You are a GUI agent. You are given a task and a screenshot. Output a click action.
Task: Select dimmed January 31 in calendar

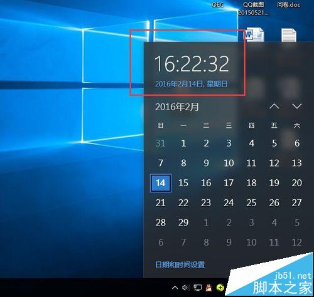click(161, 143)
